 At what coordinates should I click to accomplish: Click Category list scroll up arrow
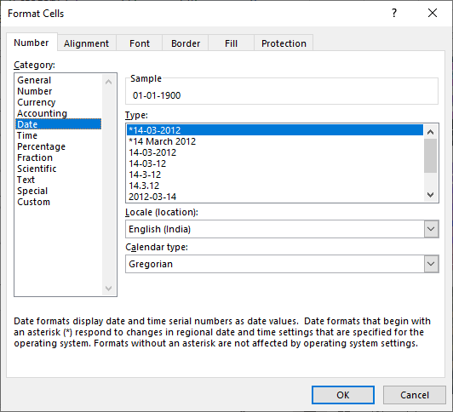[x=109, y=82]
